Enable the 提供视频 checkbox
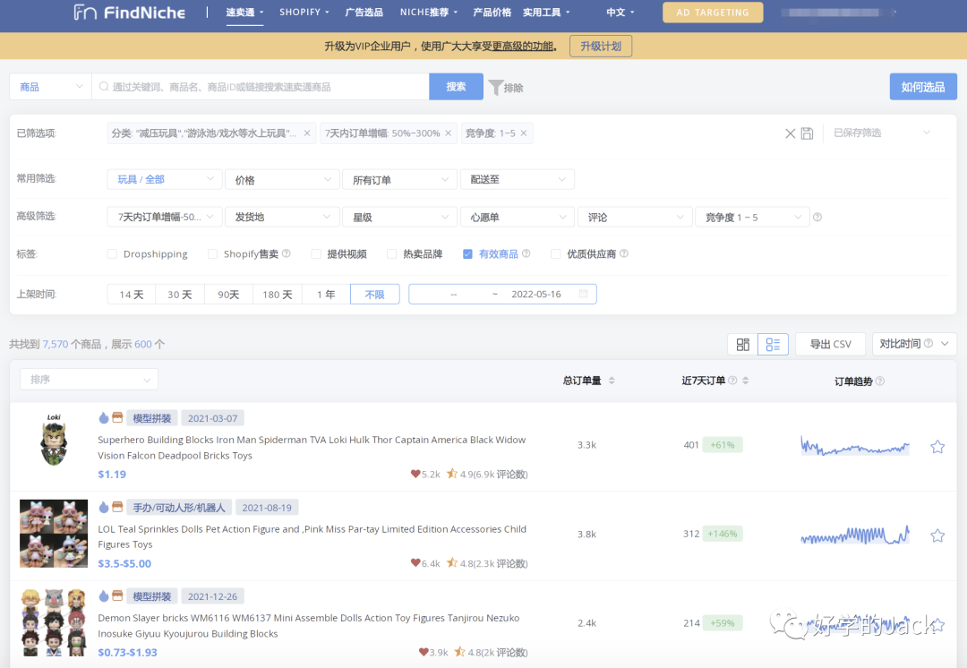 316,253
